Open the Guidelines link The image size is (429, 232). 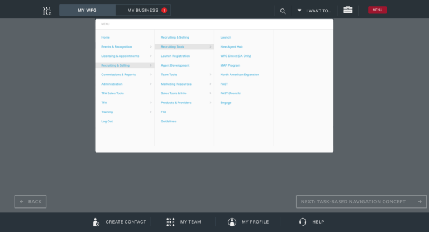tap(169, 121)
